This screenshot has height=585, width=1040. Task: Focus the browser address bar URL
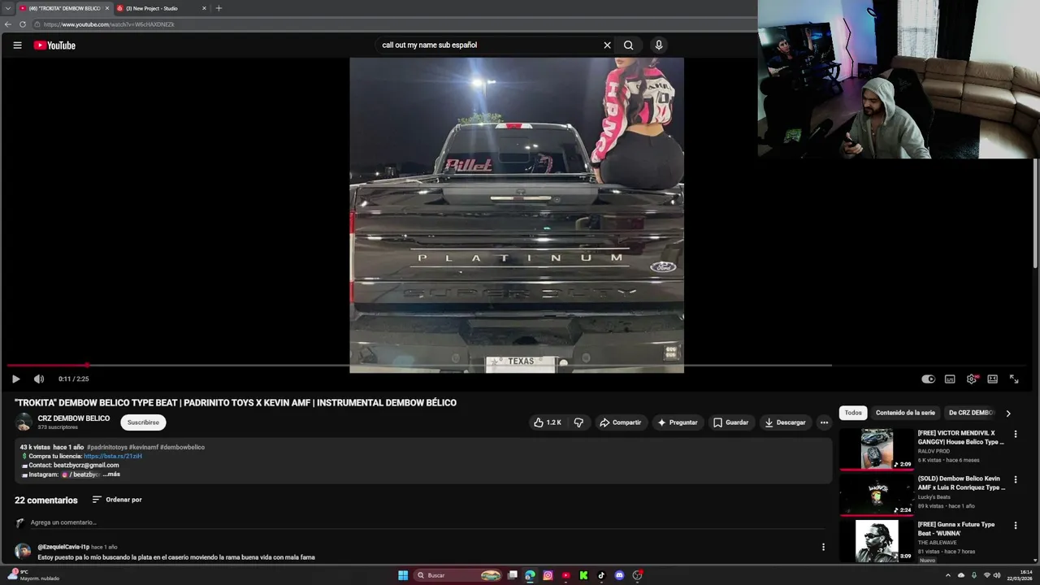coord(109,24)
